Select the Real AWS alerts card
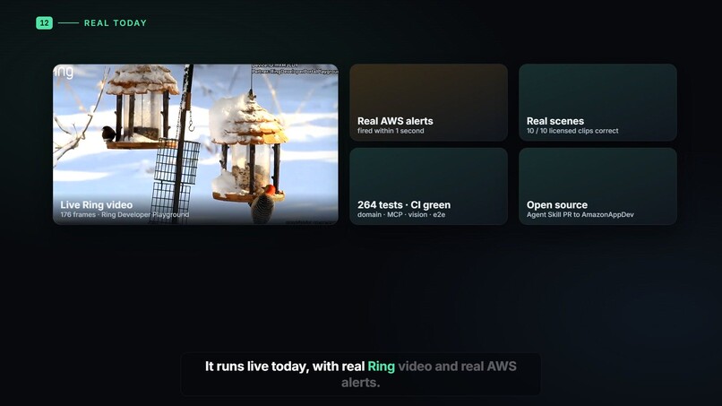 pyautogui.click(x=429, y=102)
